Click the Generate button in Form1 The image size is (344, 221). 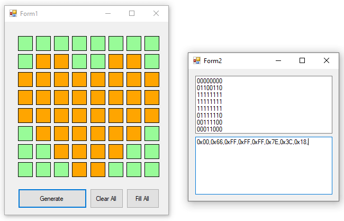pos(52,198)
